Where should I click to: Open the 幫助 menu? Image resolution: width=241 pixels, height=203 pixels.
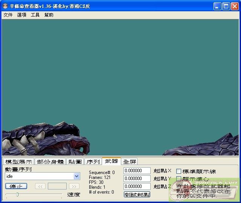(x=49, y=15)
